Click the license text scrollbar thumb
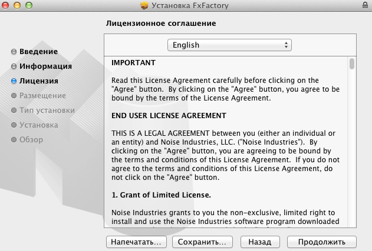 [x=352, y=64]
